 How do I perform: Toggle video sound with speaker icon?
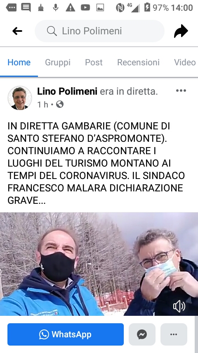coord(179,306)
